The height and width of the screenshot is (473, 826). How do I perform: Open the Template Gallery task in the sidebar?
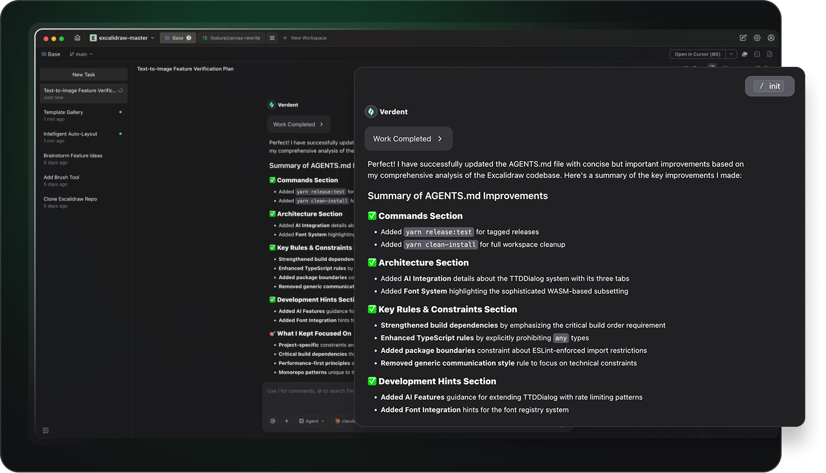click(x=83, y=115)
